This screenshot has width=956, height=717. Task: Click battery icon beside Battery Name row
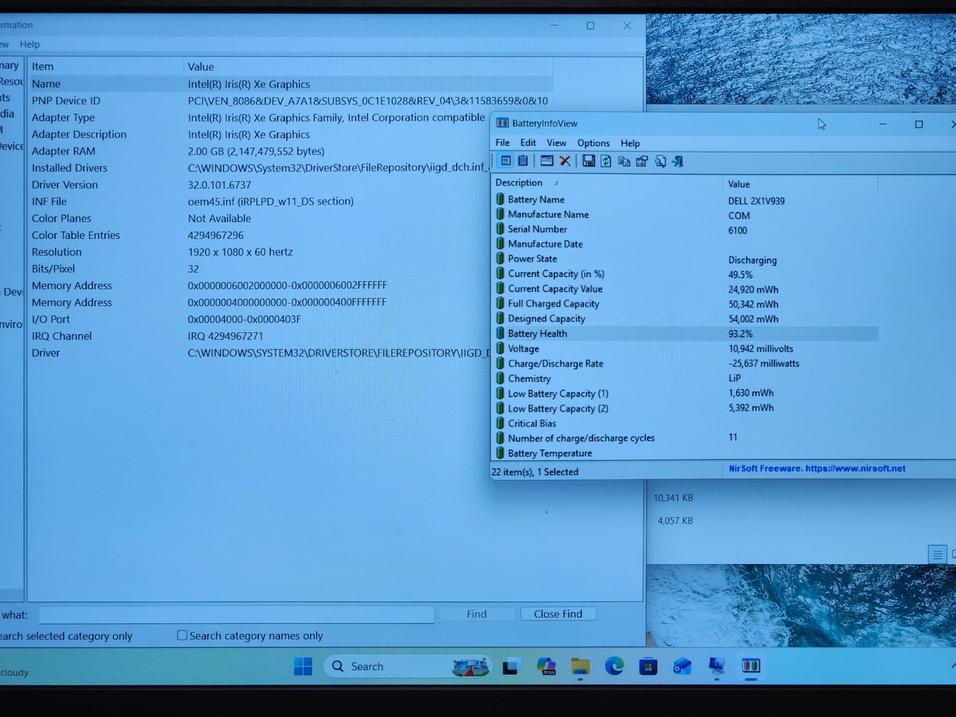[x=500, y=199]
